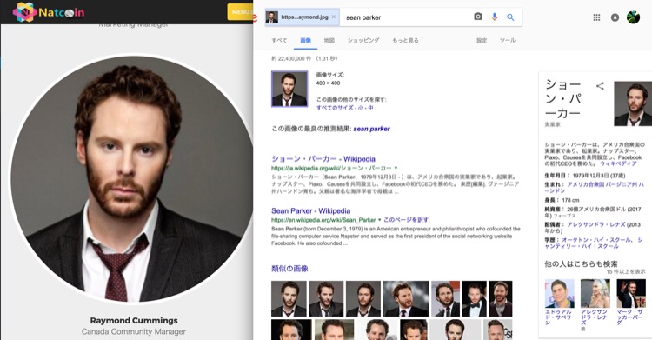Open the マーク・ザッカーバーグ related person thumbnail
652x340 pixels.
click(x=631, y=293)
